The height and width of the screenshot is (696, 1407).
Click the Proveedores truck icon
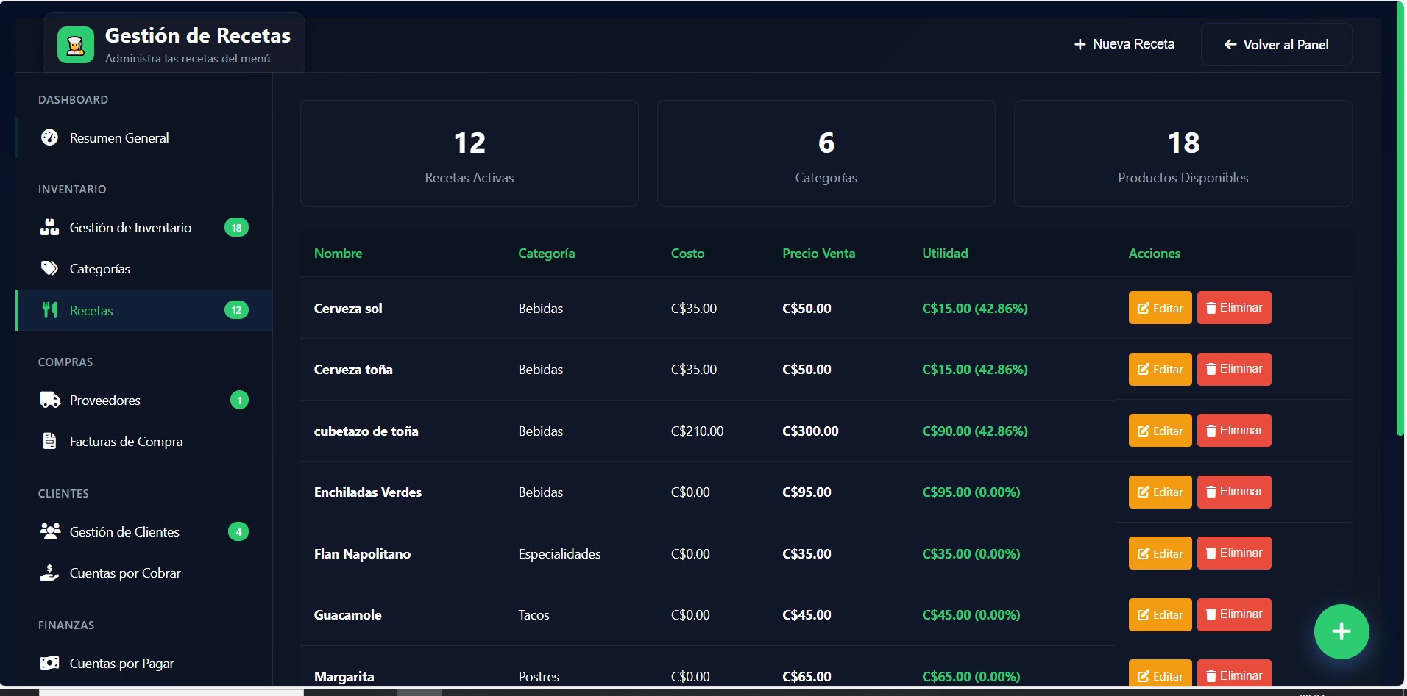[49, 400]
